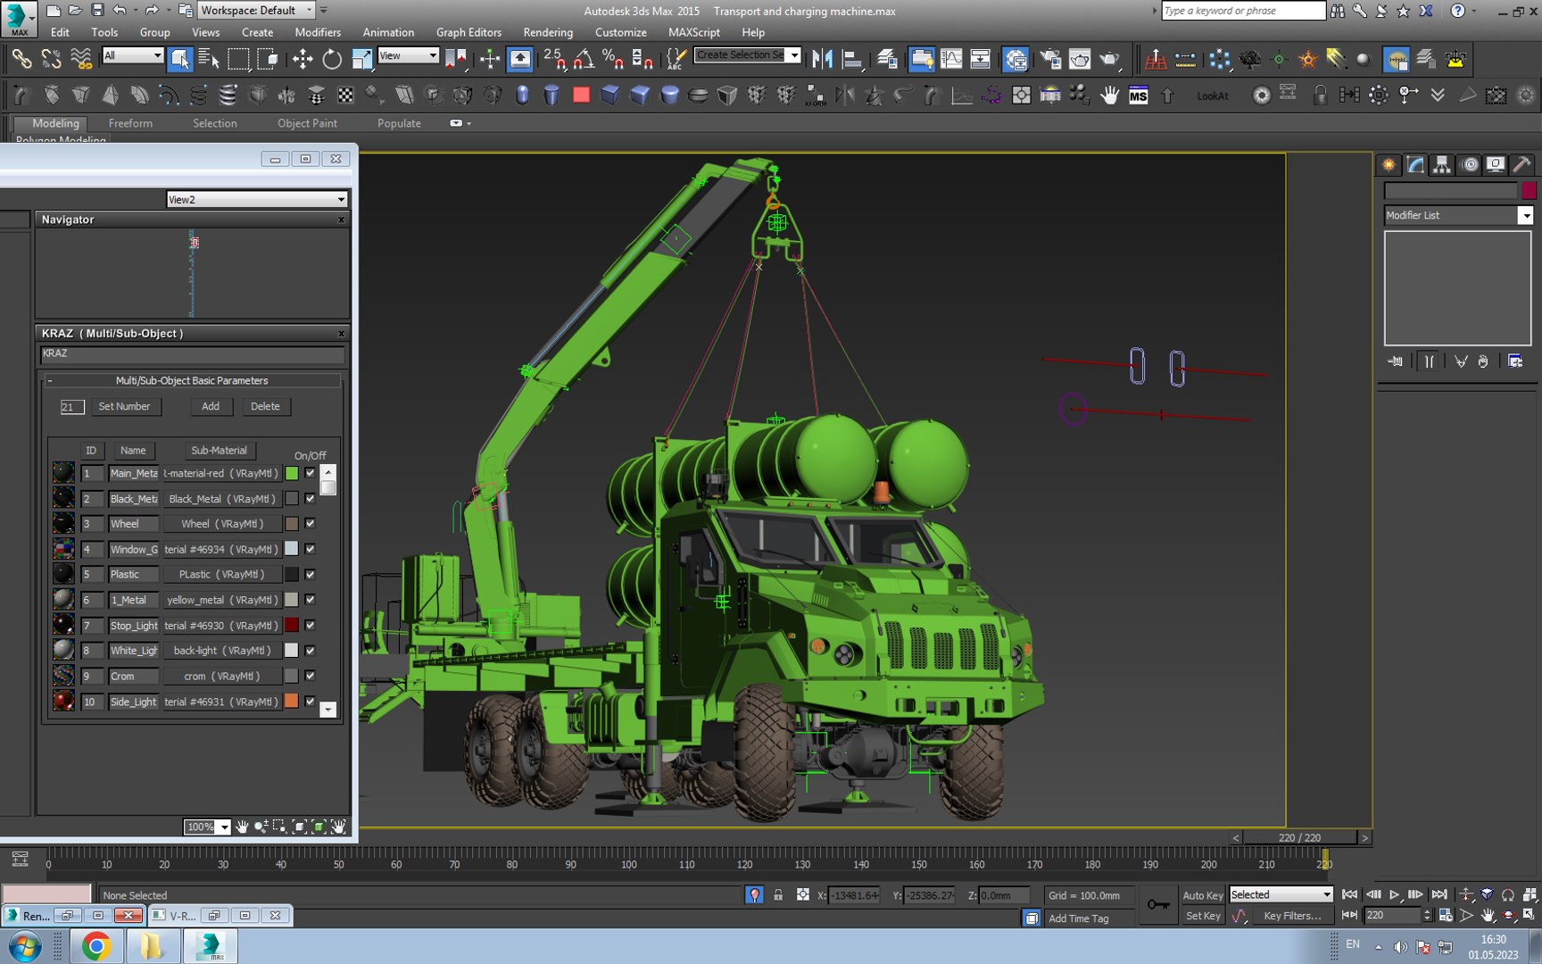Click Zoom Extents All in viewport controls
The height and width of the screenshot is (964, 1542).
point(1530,894)
